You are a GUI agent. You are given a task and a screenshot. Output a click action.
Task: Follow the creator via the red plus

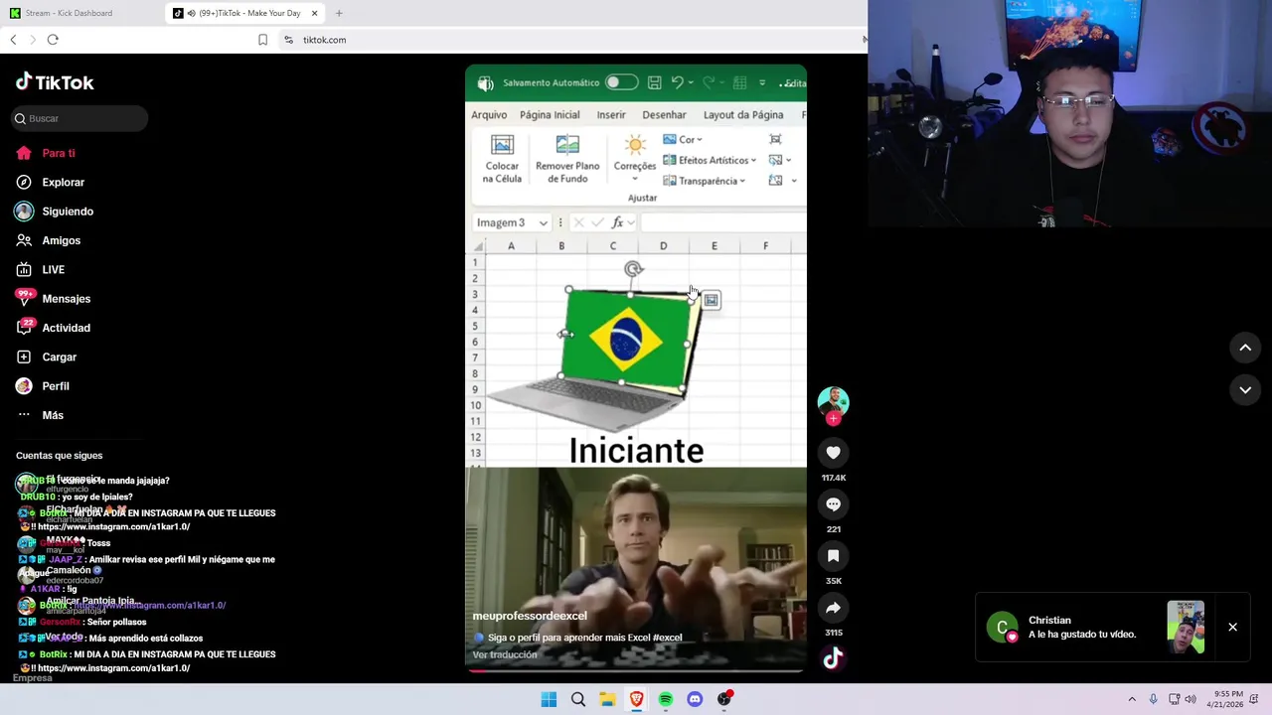pyautogui.click(x=833, y=418)
